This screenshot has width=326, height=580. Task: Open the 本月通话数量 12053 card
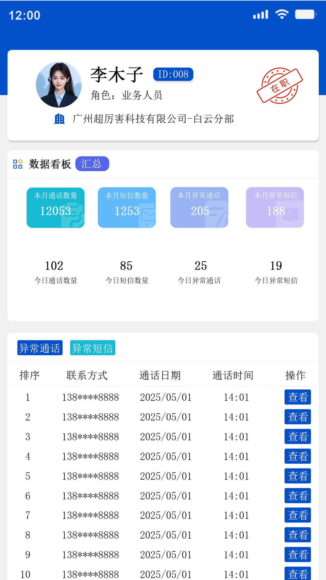[56, 208]
